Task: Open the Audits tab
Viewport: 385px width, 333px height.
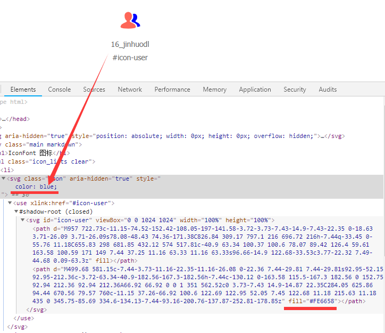Action: pos(328,90)
